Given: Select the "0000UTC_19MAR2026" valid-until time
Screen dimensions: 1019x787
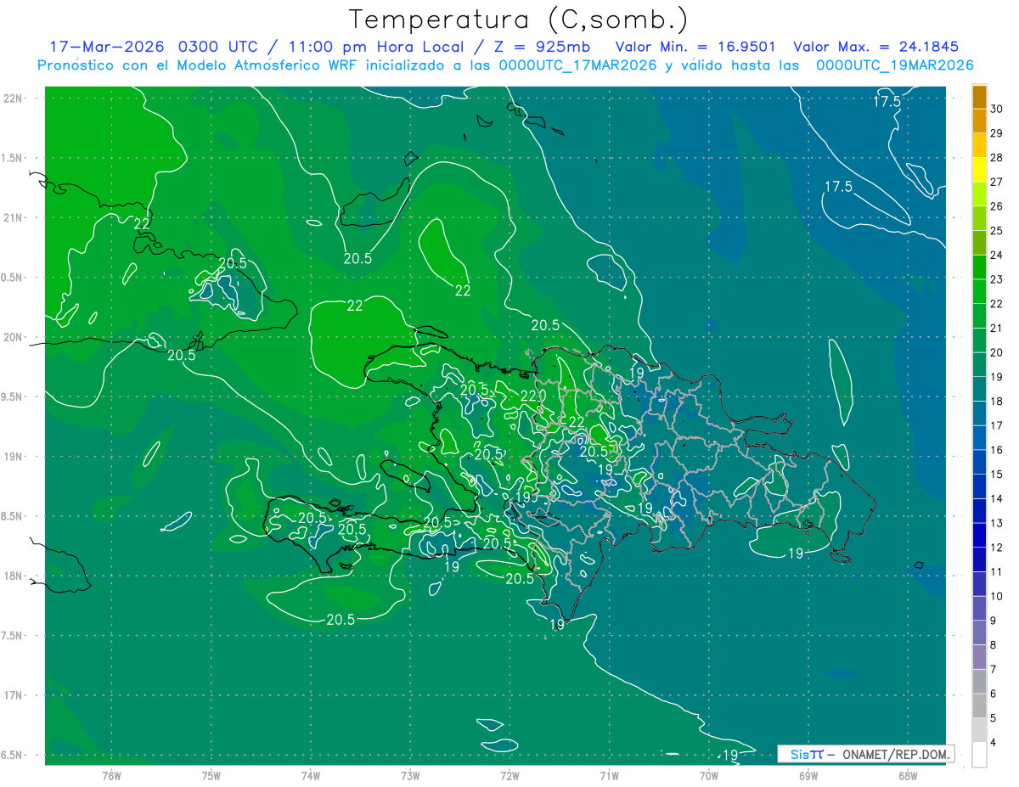Looking at the screenshot, I should [894, 65].
